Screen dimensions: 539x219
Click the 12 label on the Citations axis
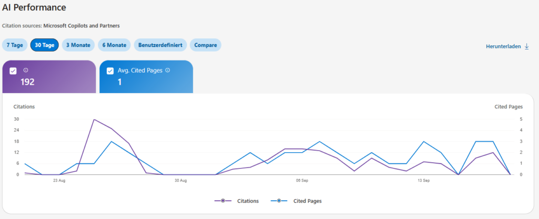point(16,152)
